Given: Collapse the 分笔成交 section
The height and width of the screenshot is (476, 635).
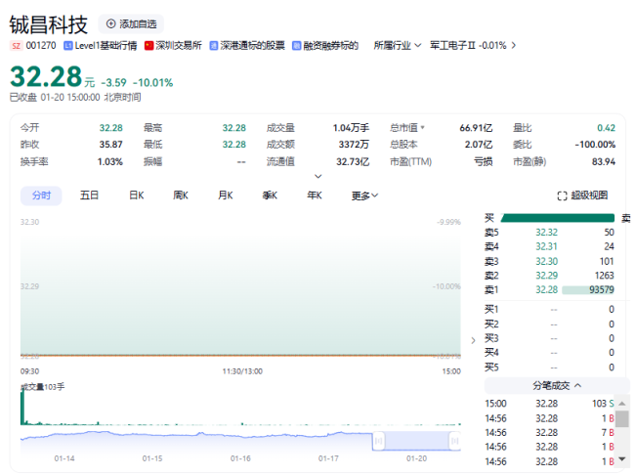Looking at the screenshot, I should click(557, 386).
